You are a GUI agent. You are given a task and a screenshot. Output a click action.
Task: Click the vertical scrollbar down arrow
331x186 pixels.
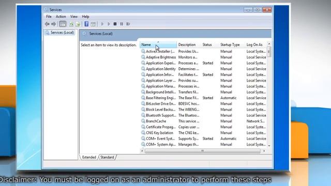[269, 146]
